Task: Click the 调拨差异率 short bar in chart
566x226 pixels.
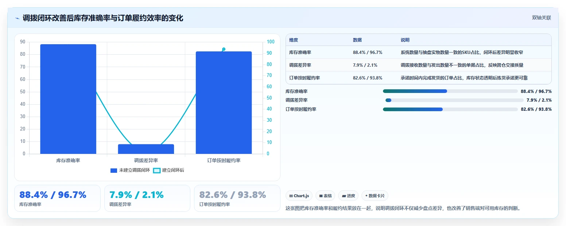Action: coord(146,149)
